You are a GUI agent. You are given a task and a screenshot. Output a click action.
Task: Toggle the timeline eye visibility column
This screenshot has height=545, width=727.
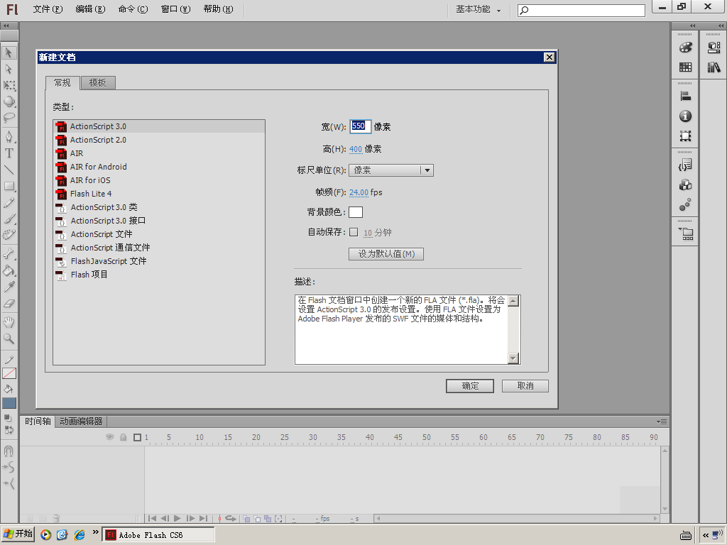click(110, 437)
